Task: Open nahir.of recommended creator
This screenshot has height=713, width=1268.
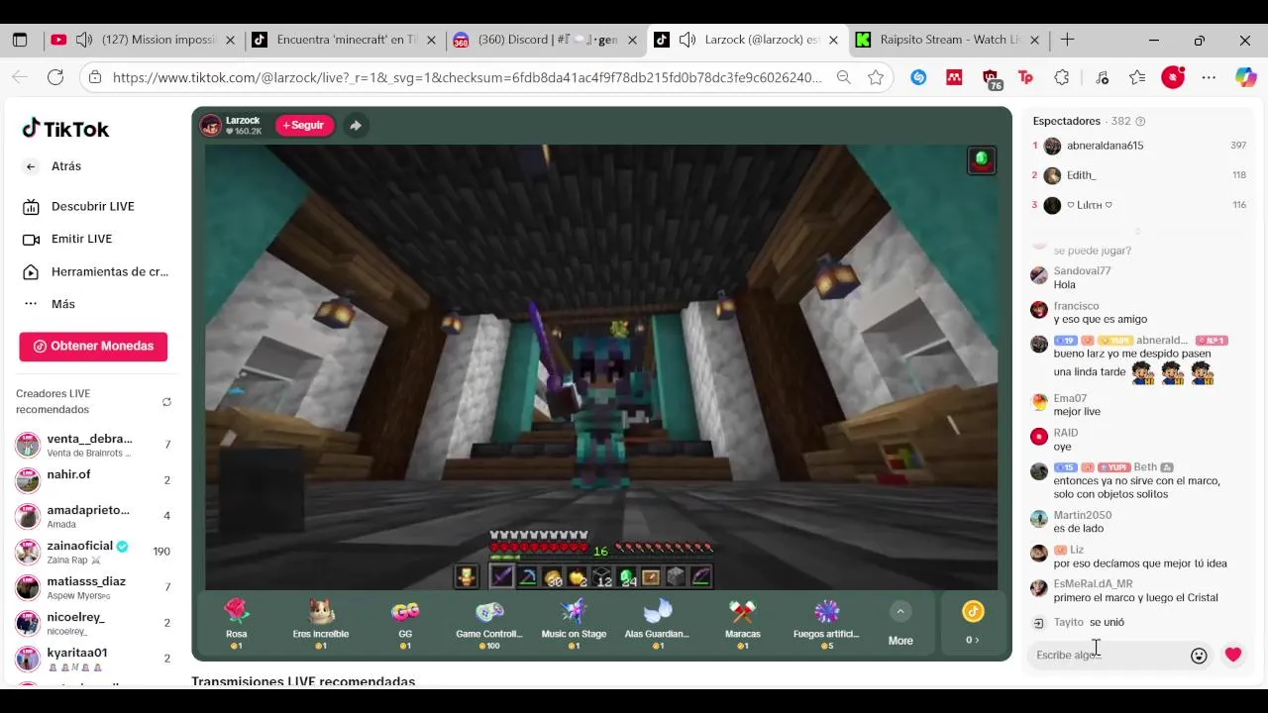Action: 93,480
